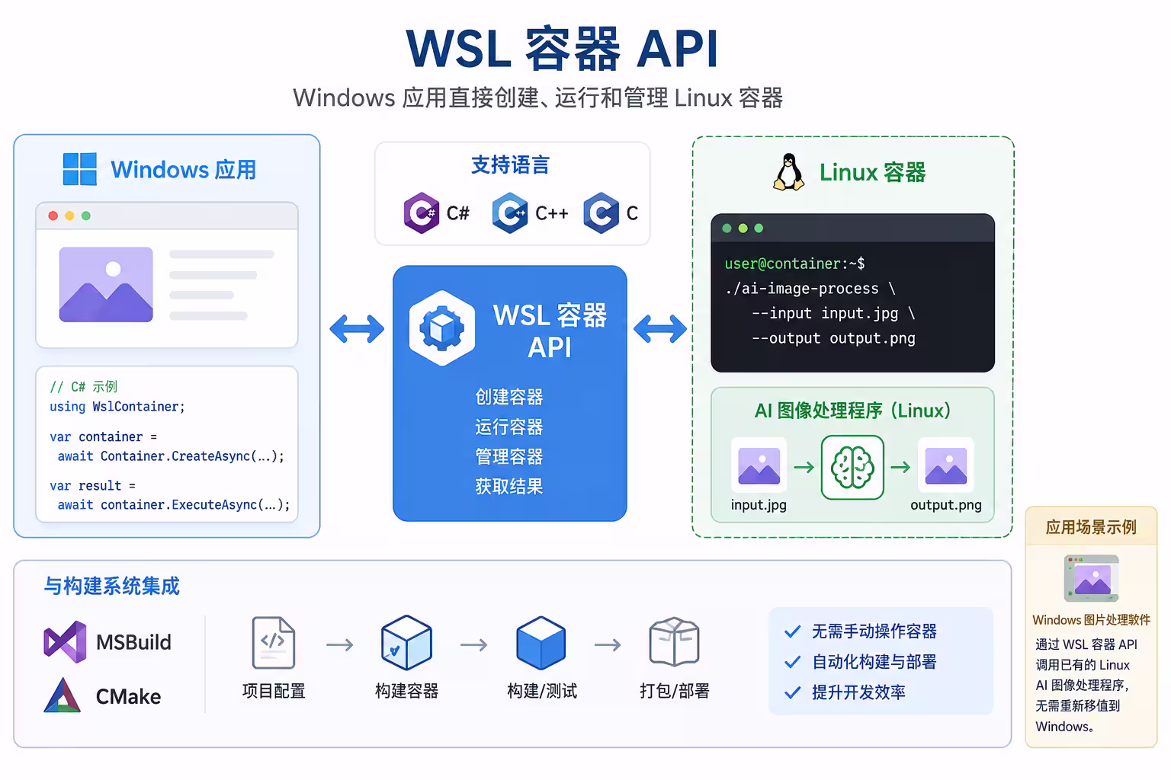The height and width of the screenshot is (780, 1171).
Task: Click the 项目配置 code file icon
Action: tap(273, 643)
